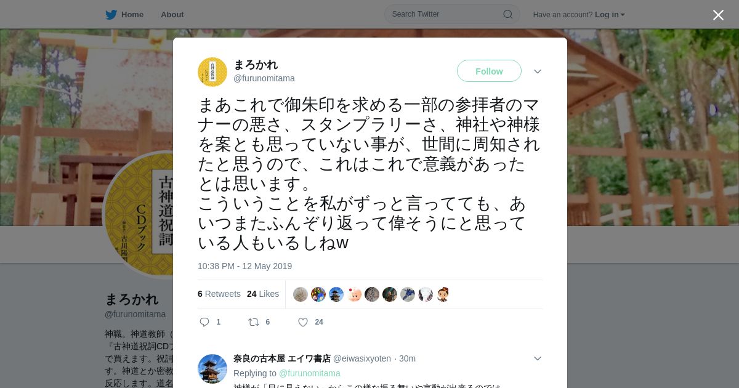Click the first liker's avatar thumbnail
This screenshot has width=739, height=388.
(301, 294)
